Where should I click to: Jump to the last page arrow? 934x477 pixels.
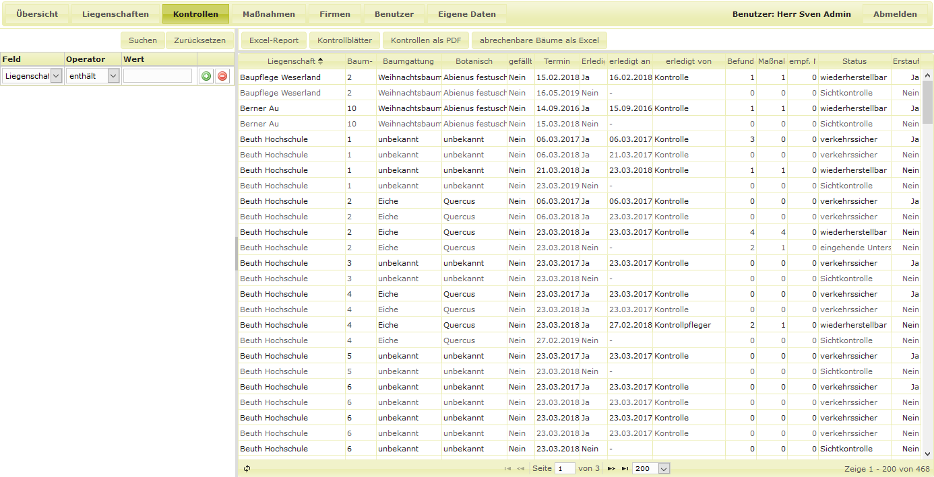click(x=625, y=468)
